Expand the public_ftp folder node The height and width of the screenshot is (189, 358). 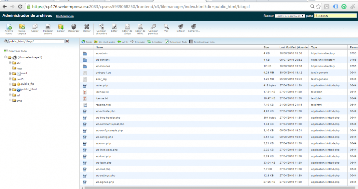tap(10, 84)
